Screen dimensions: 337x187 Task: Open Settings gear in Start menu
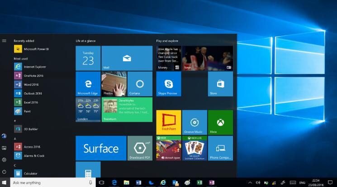coord(4,160)
